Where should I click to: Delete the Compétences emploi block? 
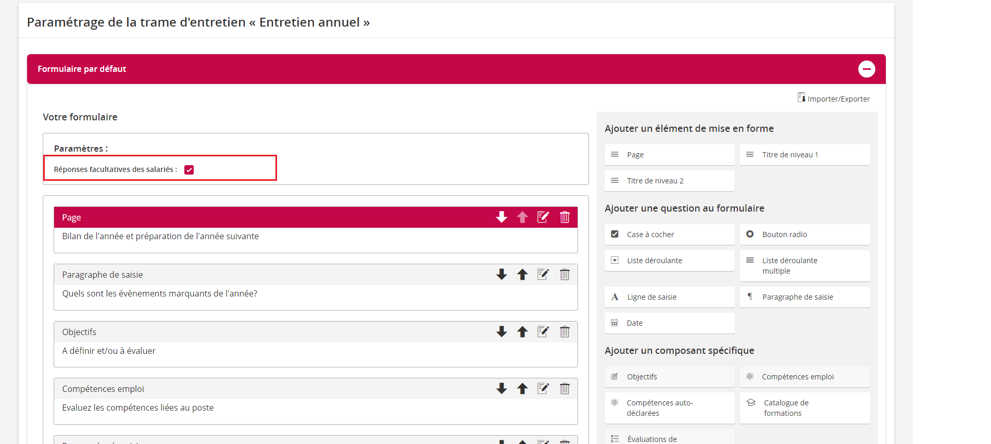tap(565, 389)
